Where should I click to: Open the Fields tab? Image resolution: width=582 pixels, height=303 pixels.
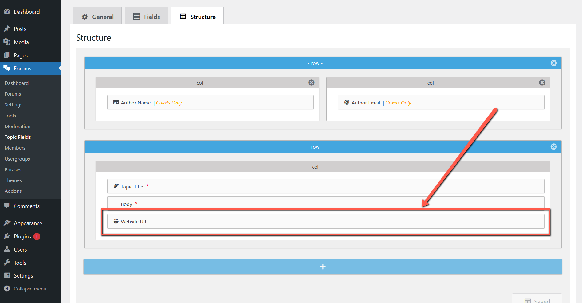147,17
